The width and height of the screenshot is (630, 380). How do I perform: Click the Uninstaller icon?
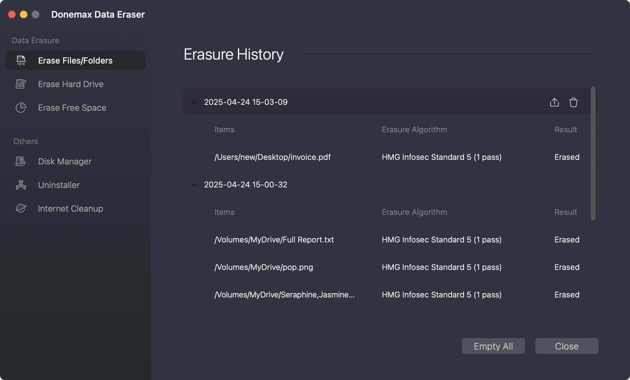tap(21, 185)
